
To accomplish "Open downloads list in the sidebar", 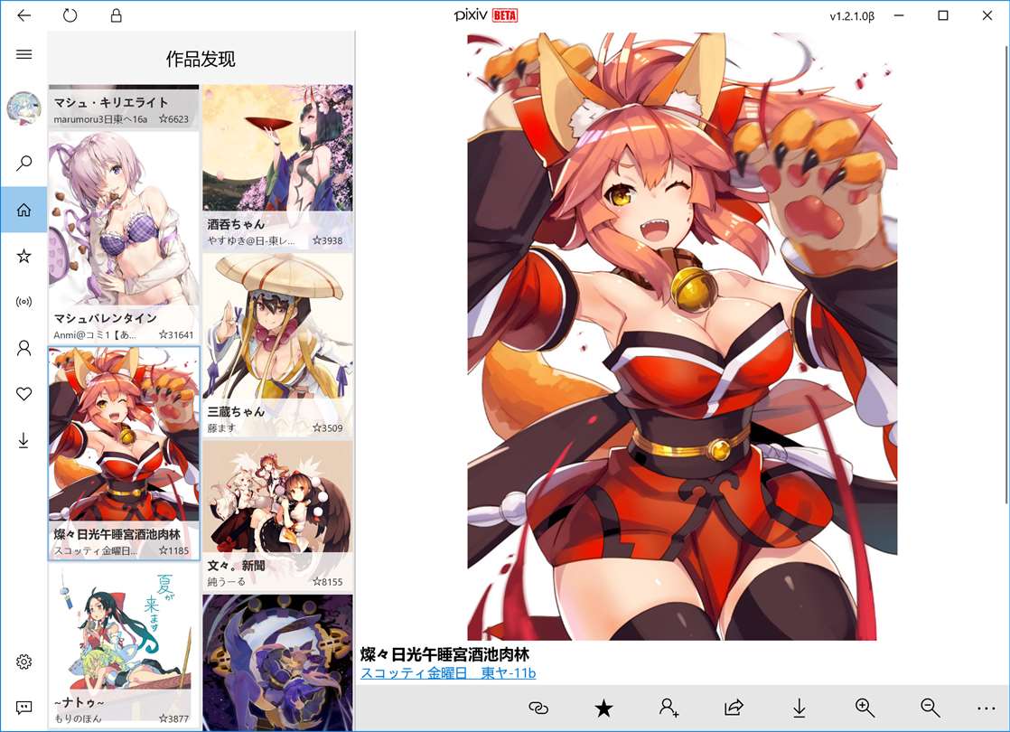I will tap(23, 440).
